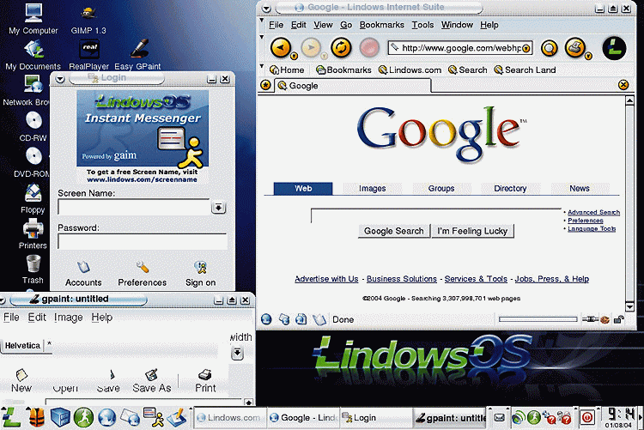Viewport: 644px width, 430px height.
Task: Open My Documents desktop icon
Action: coord(33,56)
